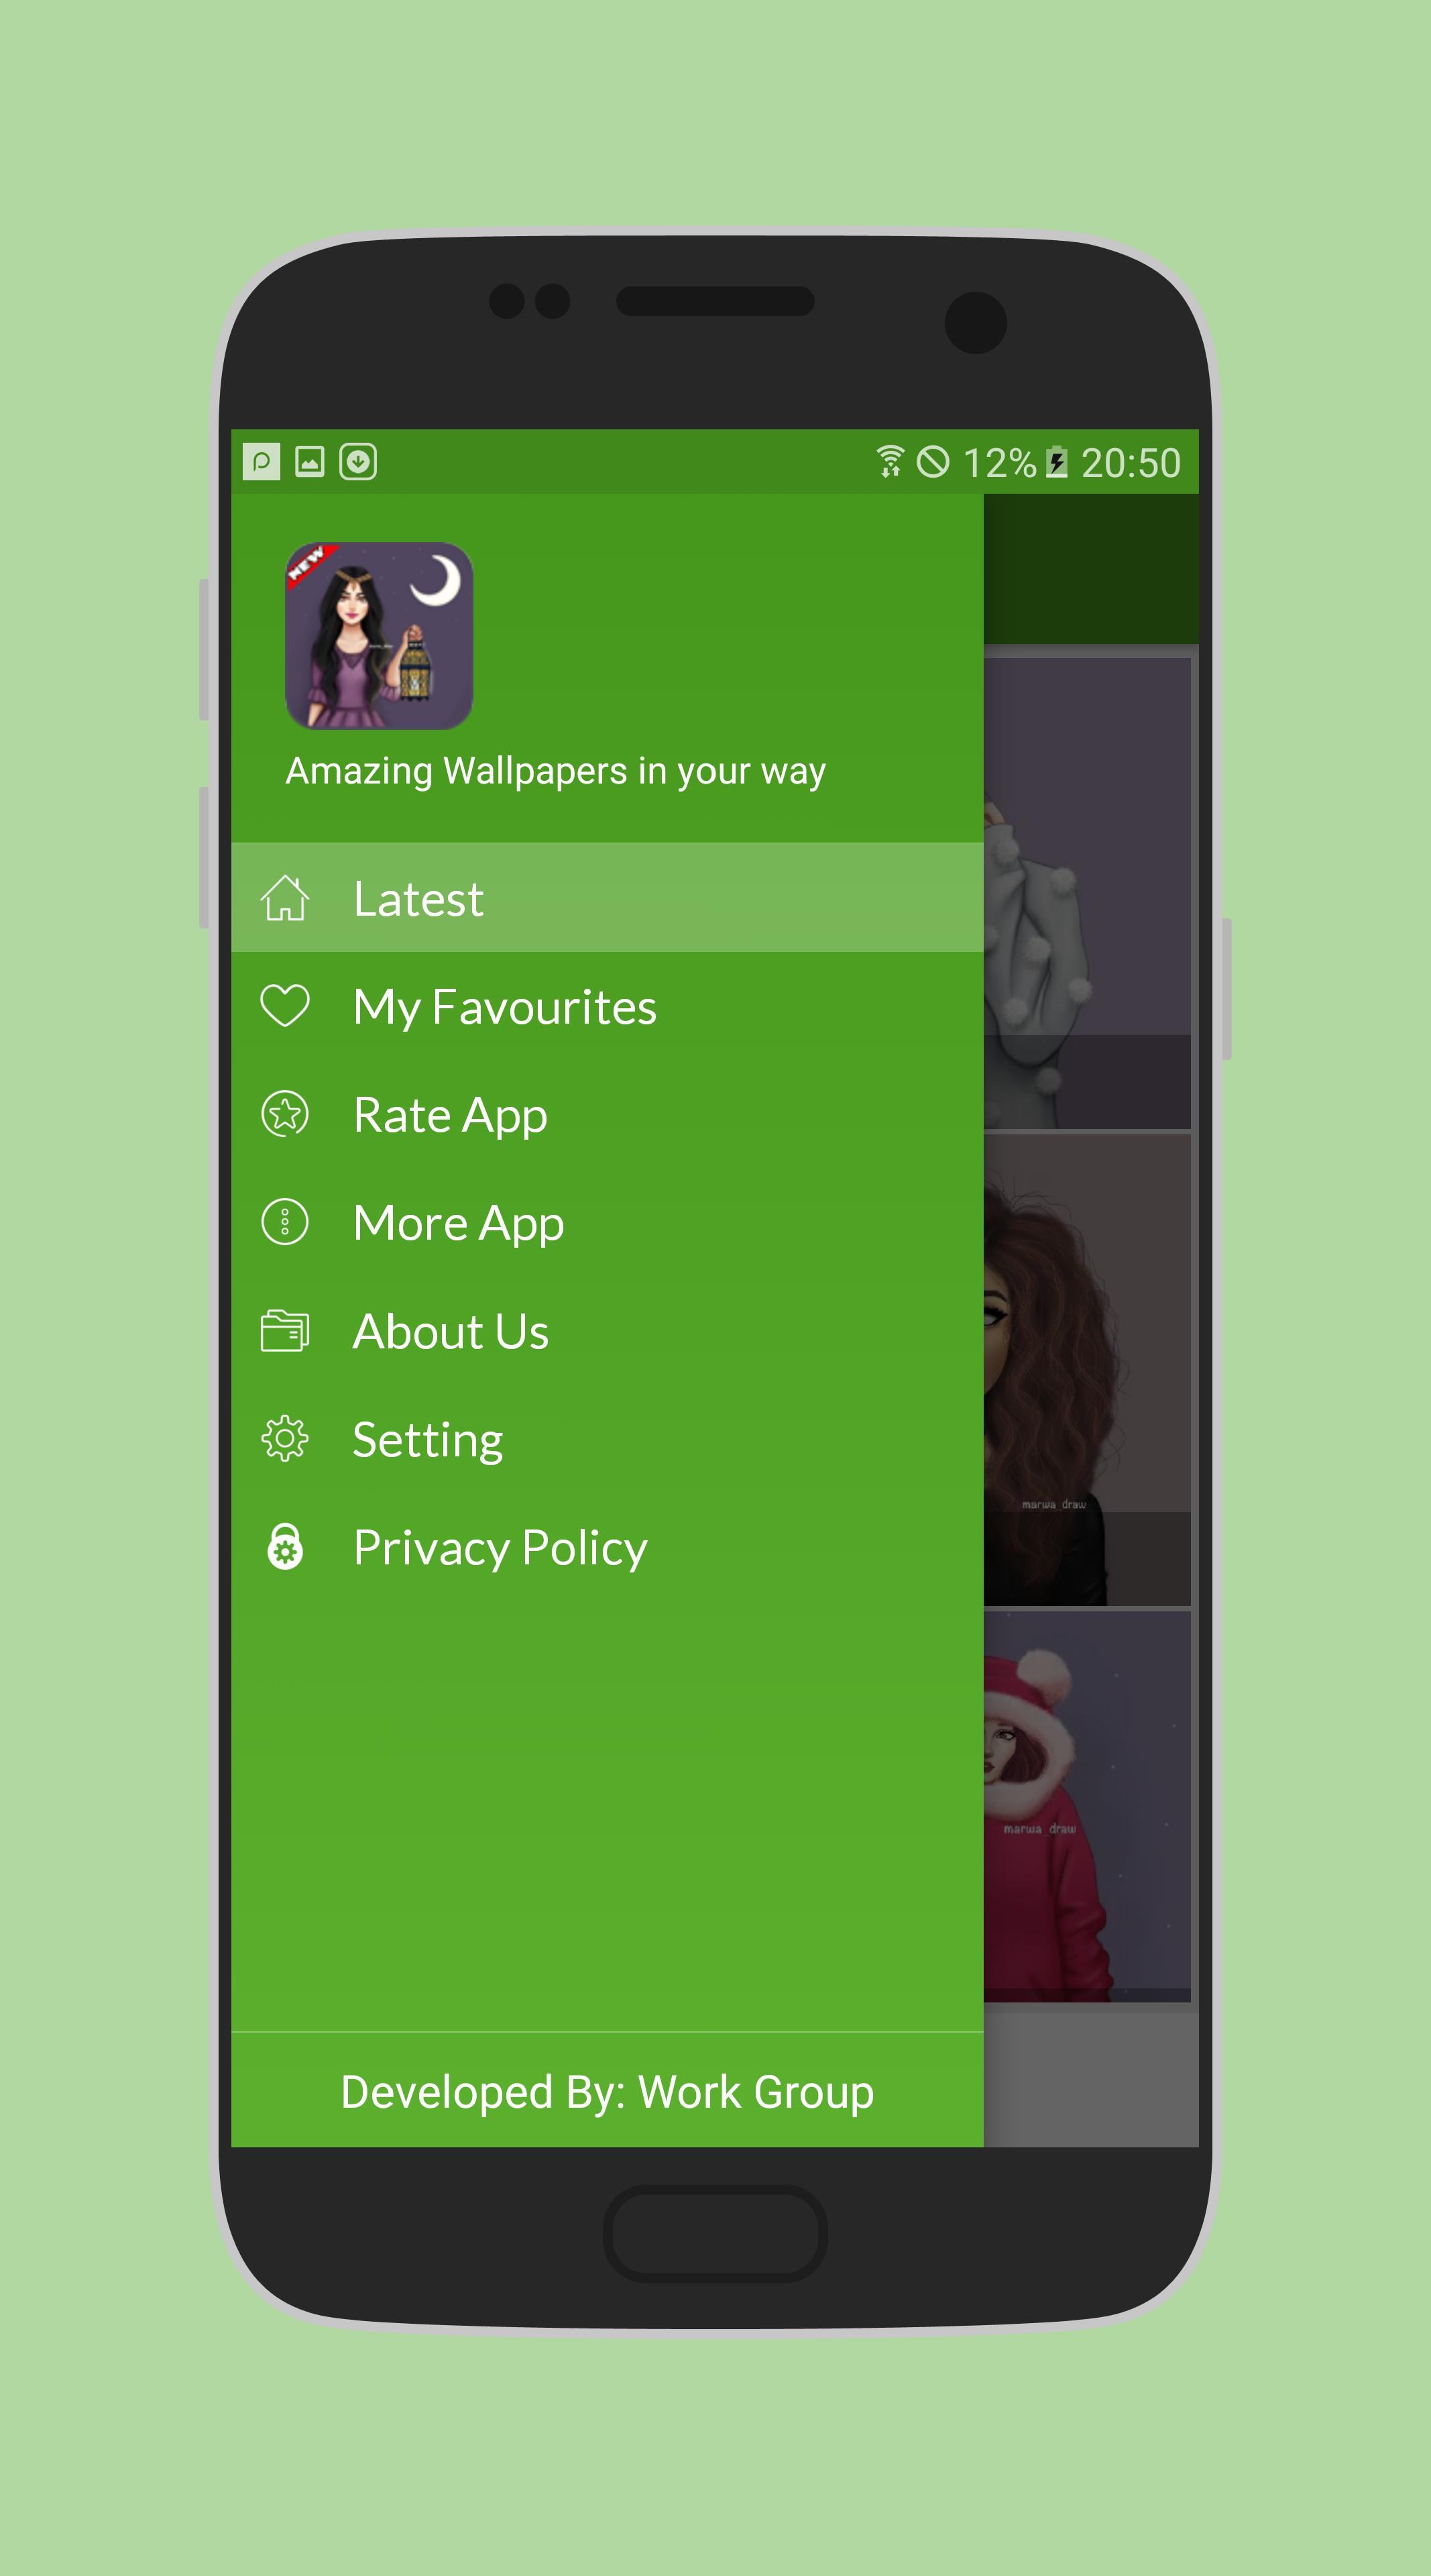The image size is (1431, 2576).
Task: Open the Setting menu item
Action: [x=428, y=1440]
